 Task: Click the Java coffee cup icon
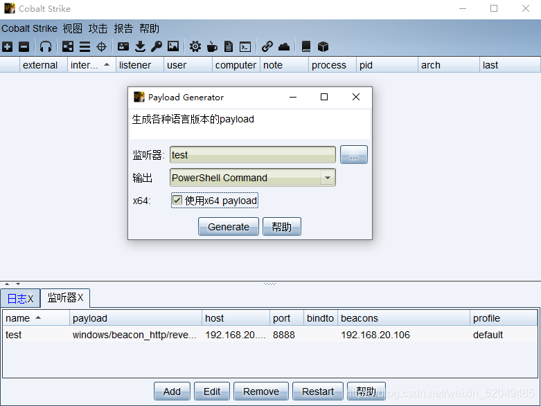212,46
